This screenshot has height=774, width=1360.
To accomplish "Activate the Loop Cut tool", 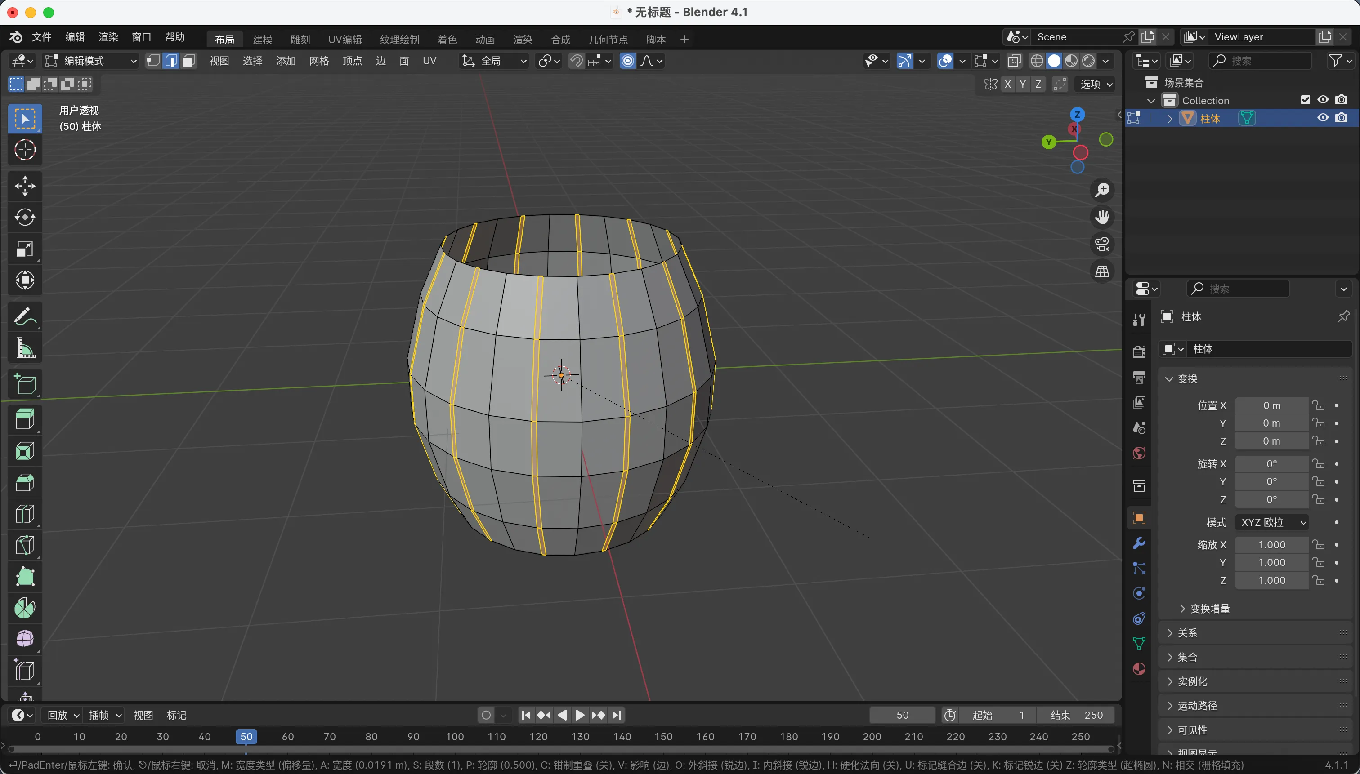I will 25,514.
